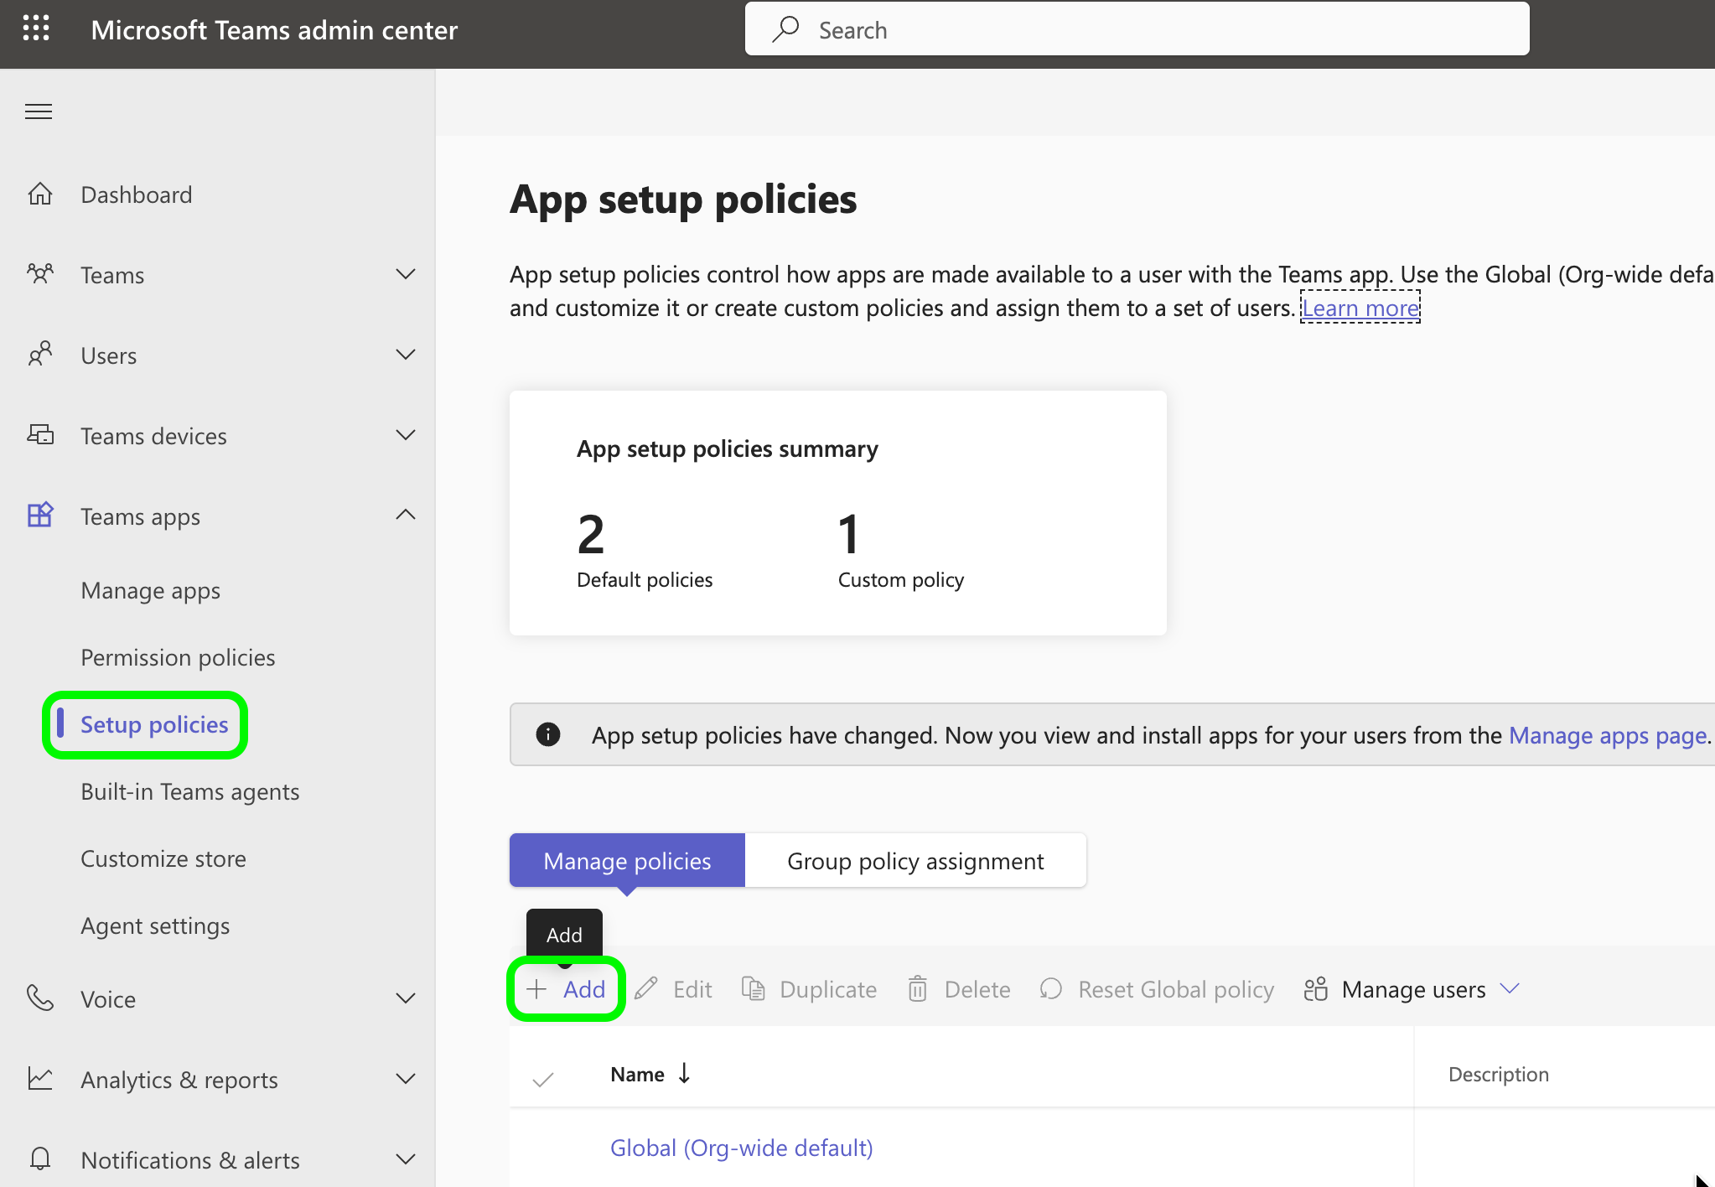Click the Teams devices icon

tap(40, 434)
